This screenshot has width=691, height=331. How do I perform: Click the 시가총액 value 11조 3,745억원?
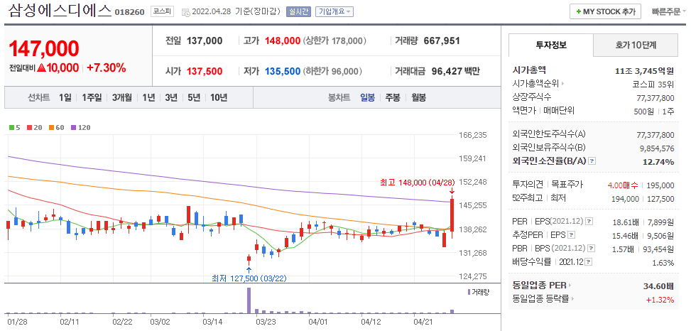click(645, 70)
